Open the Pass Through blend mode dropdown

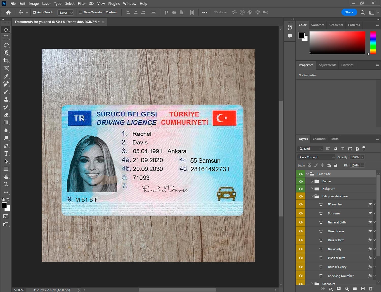(x=316, y=157)
